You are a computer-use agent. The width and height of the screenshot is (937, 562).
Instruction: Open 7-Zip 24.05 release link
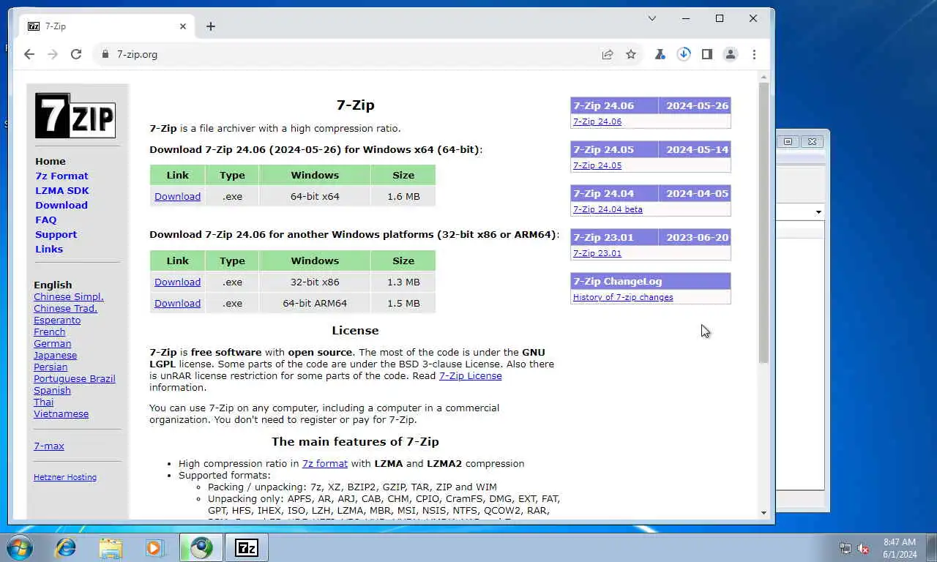597,165
